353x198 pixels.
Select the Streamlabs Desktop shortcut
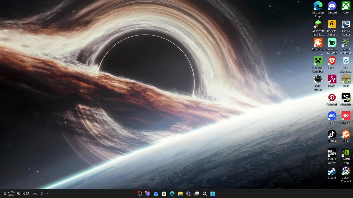332,46
